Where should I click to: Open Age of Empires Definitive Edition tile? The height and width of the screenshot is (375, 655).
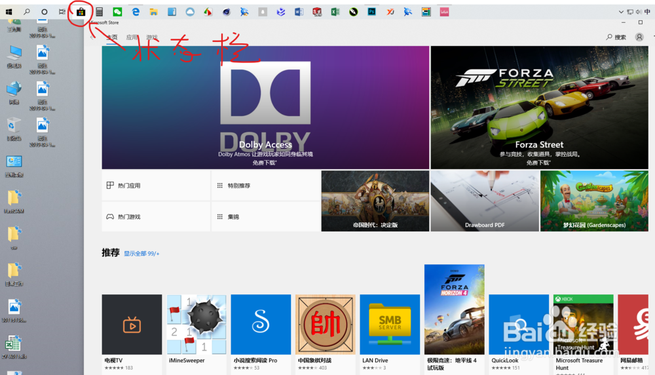click(375, 201)
